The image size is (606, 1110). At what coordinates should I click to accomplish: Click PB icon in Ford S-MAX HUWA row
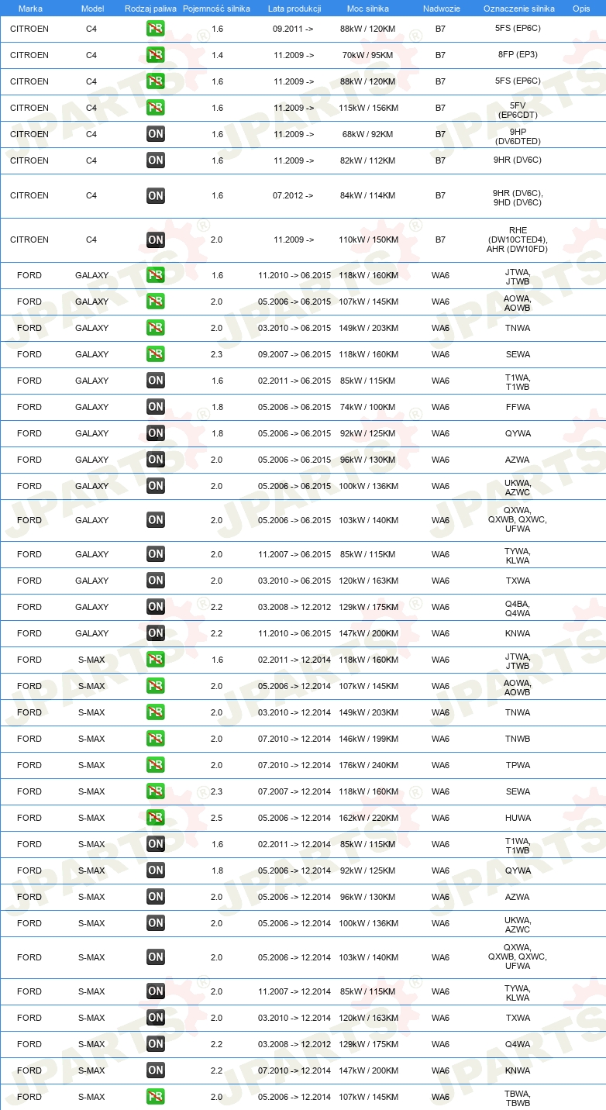[156, 818]
